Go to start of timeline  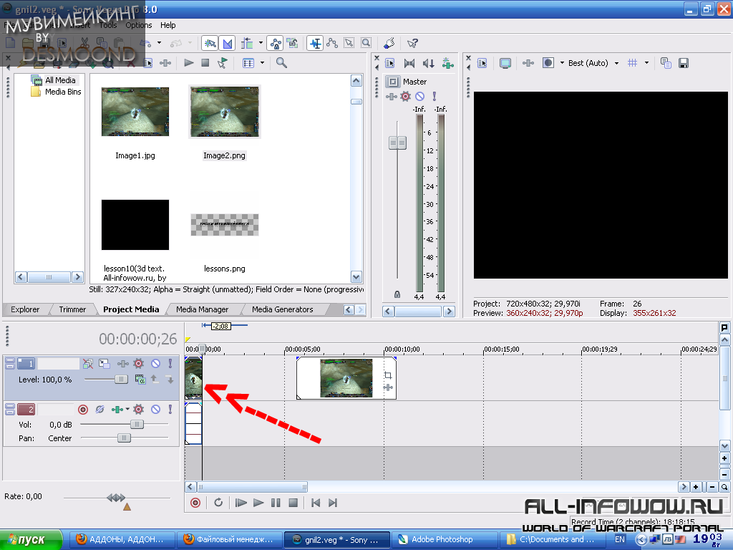(316, 503)
